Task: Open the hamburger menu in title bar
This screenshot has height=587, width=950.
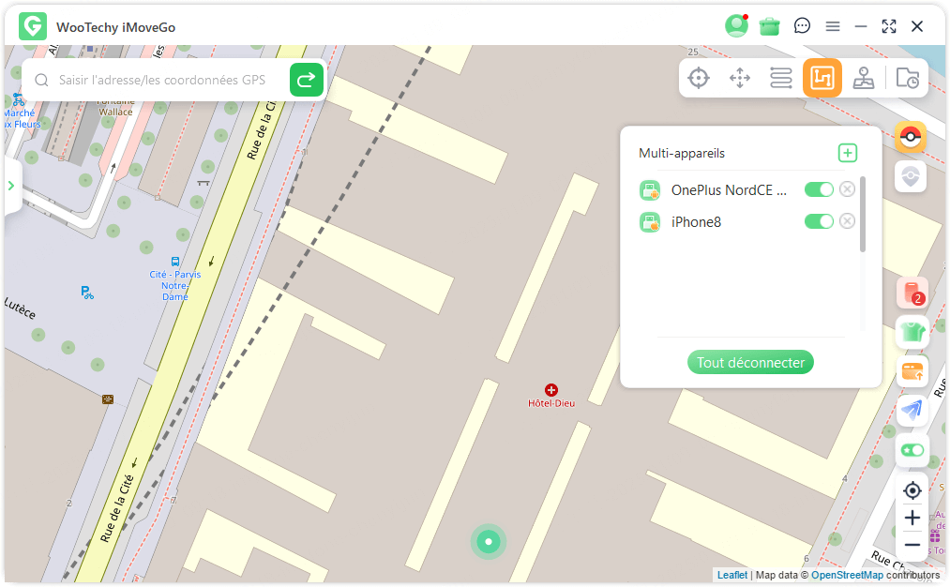Action: coord(833,26)
